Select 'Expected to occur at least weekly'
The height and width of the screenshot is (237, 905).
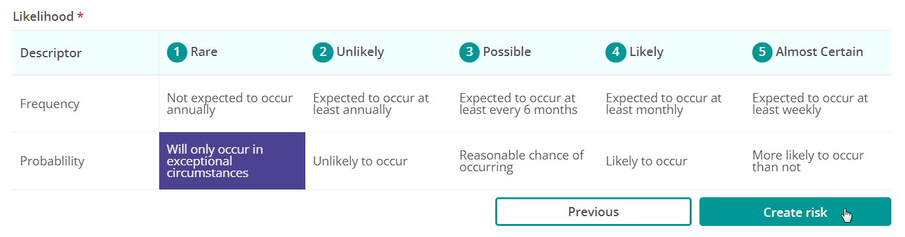[818, 104]
